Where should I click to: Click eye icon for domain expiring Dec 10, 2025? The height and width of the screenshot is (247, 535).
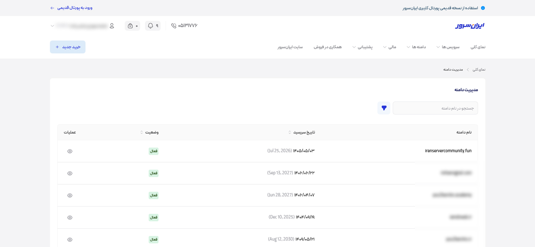(70, 218)
